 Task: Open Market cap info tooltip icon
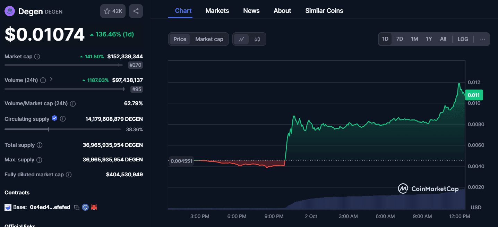pos(37,57)
